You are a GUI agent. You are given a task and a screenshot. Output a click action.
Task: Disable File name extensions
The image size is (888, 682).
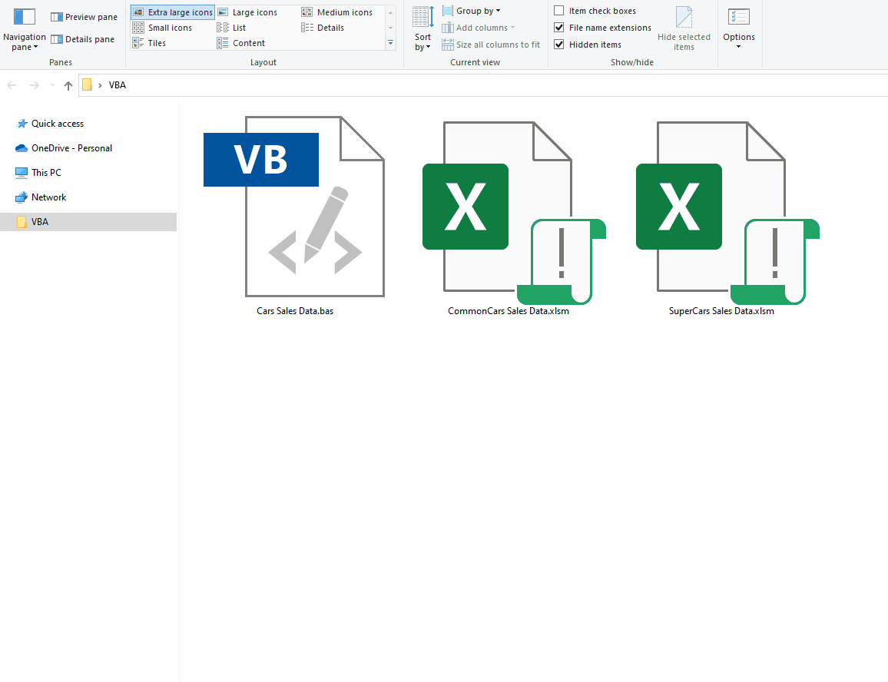(x=558, y=27)
